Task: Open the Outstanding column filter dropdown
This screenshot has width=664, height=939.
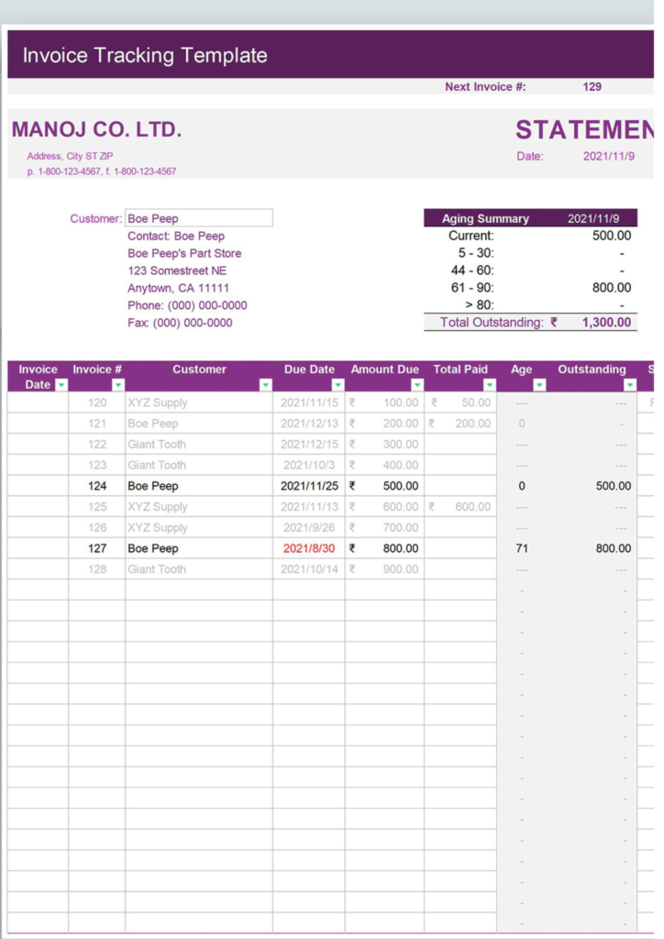Action: pos(629,385)
